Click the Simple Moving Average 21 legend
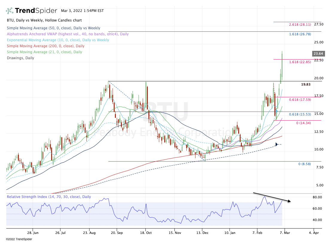This screenshot has height=242, width=331. click(44, 52)
